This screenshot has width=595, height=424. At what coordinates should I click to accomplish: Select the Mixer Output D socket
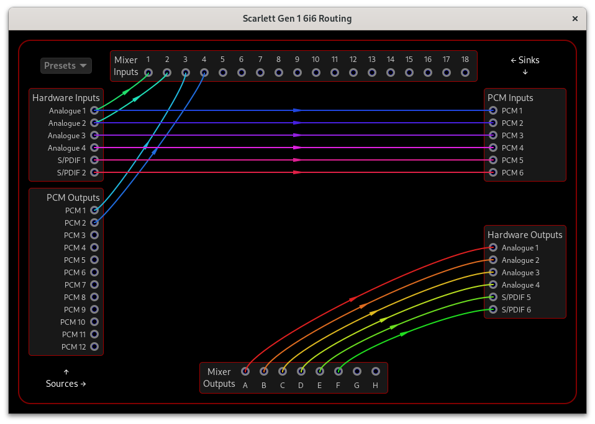[301, 371]
